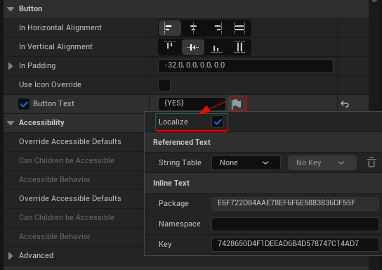Toggle the Use Icon Override checkbox

click(x=164, y=85)
